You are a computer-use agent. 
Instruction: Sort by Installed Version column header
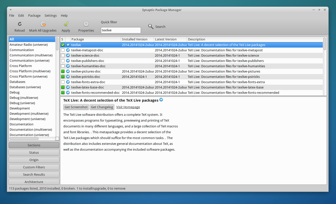click(x=138, y=39)
